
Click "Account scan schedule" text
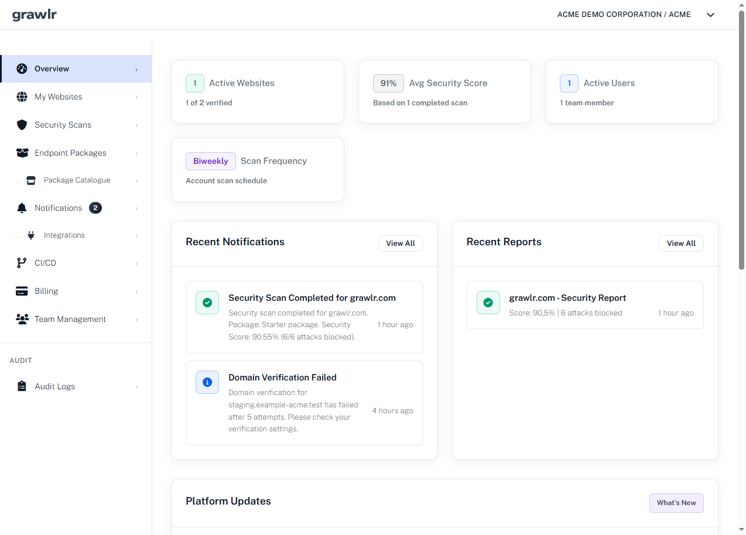[226, 181]
